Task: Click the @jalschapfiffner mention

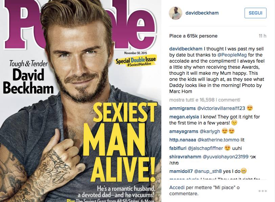Action: [205, 148]
